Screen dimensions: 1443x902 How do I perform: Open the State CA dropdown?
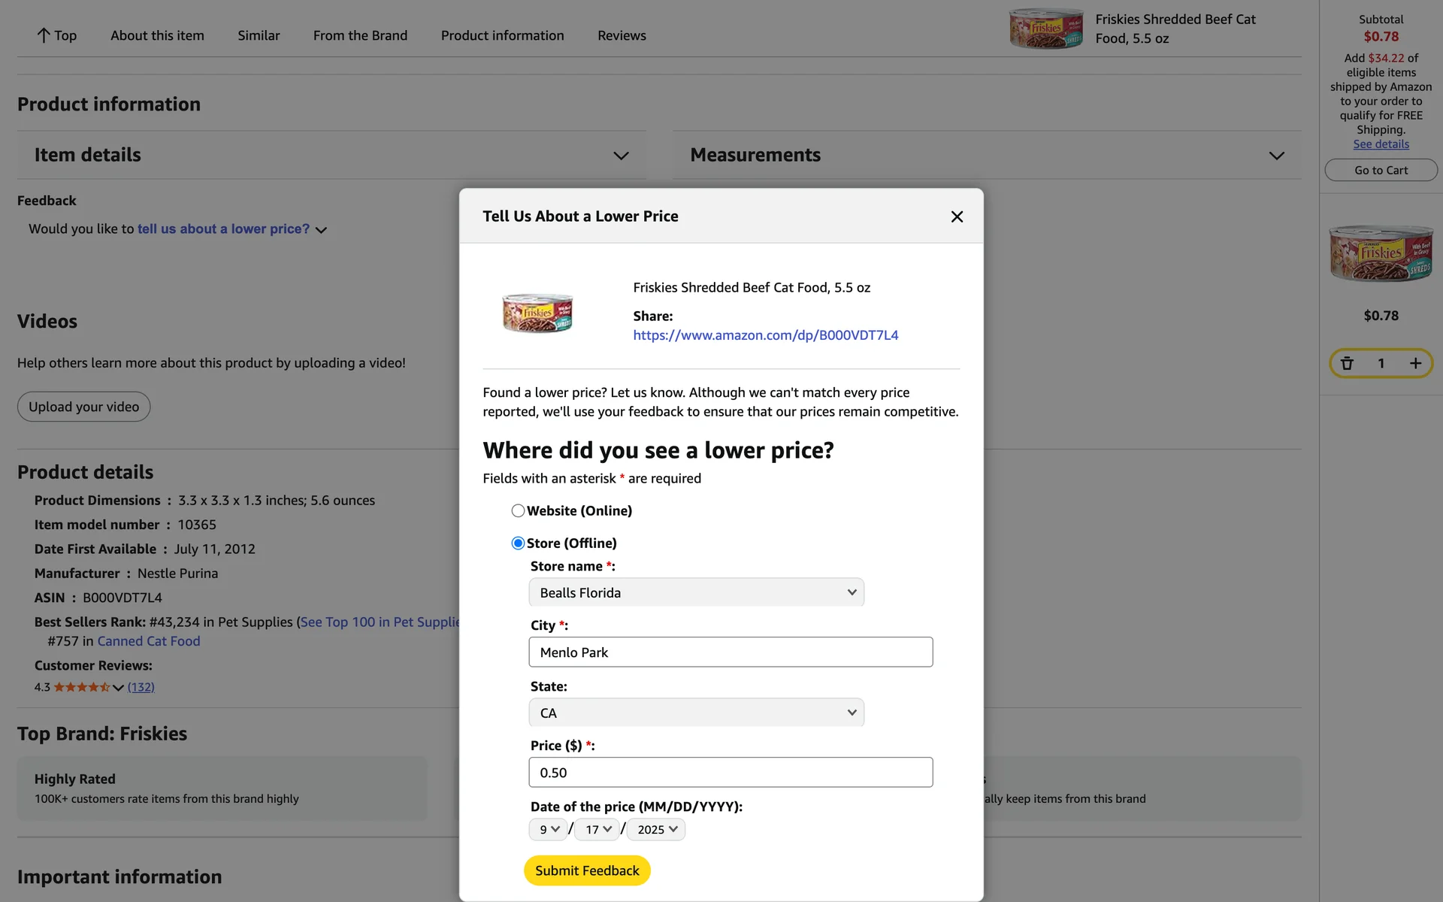point(696,713)
